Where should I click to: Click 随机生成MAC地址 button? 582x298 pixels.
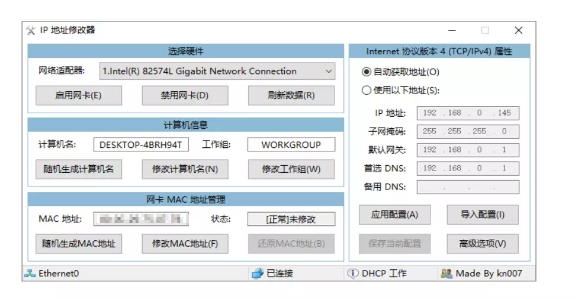79,244
